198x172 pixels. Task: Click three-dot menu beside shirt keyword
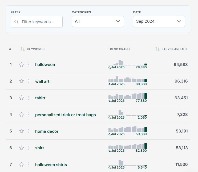click(28, 148)
